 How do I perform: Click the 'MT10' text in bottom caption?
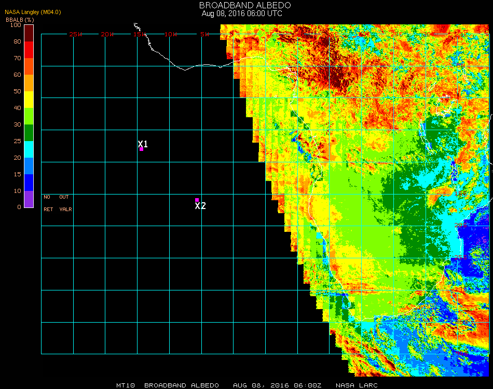[126, 385]
